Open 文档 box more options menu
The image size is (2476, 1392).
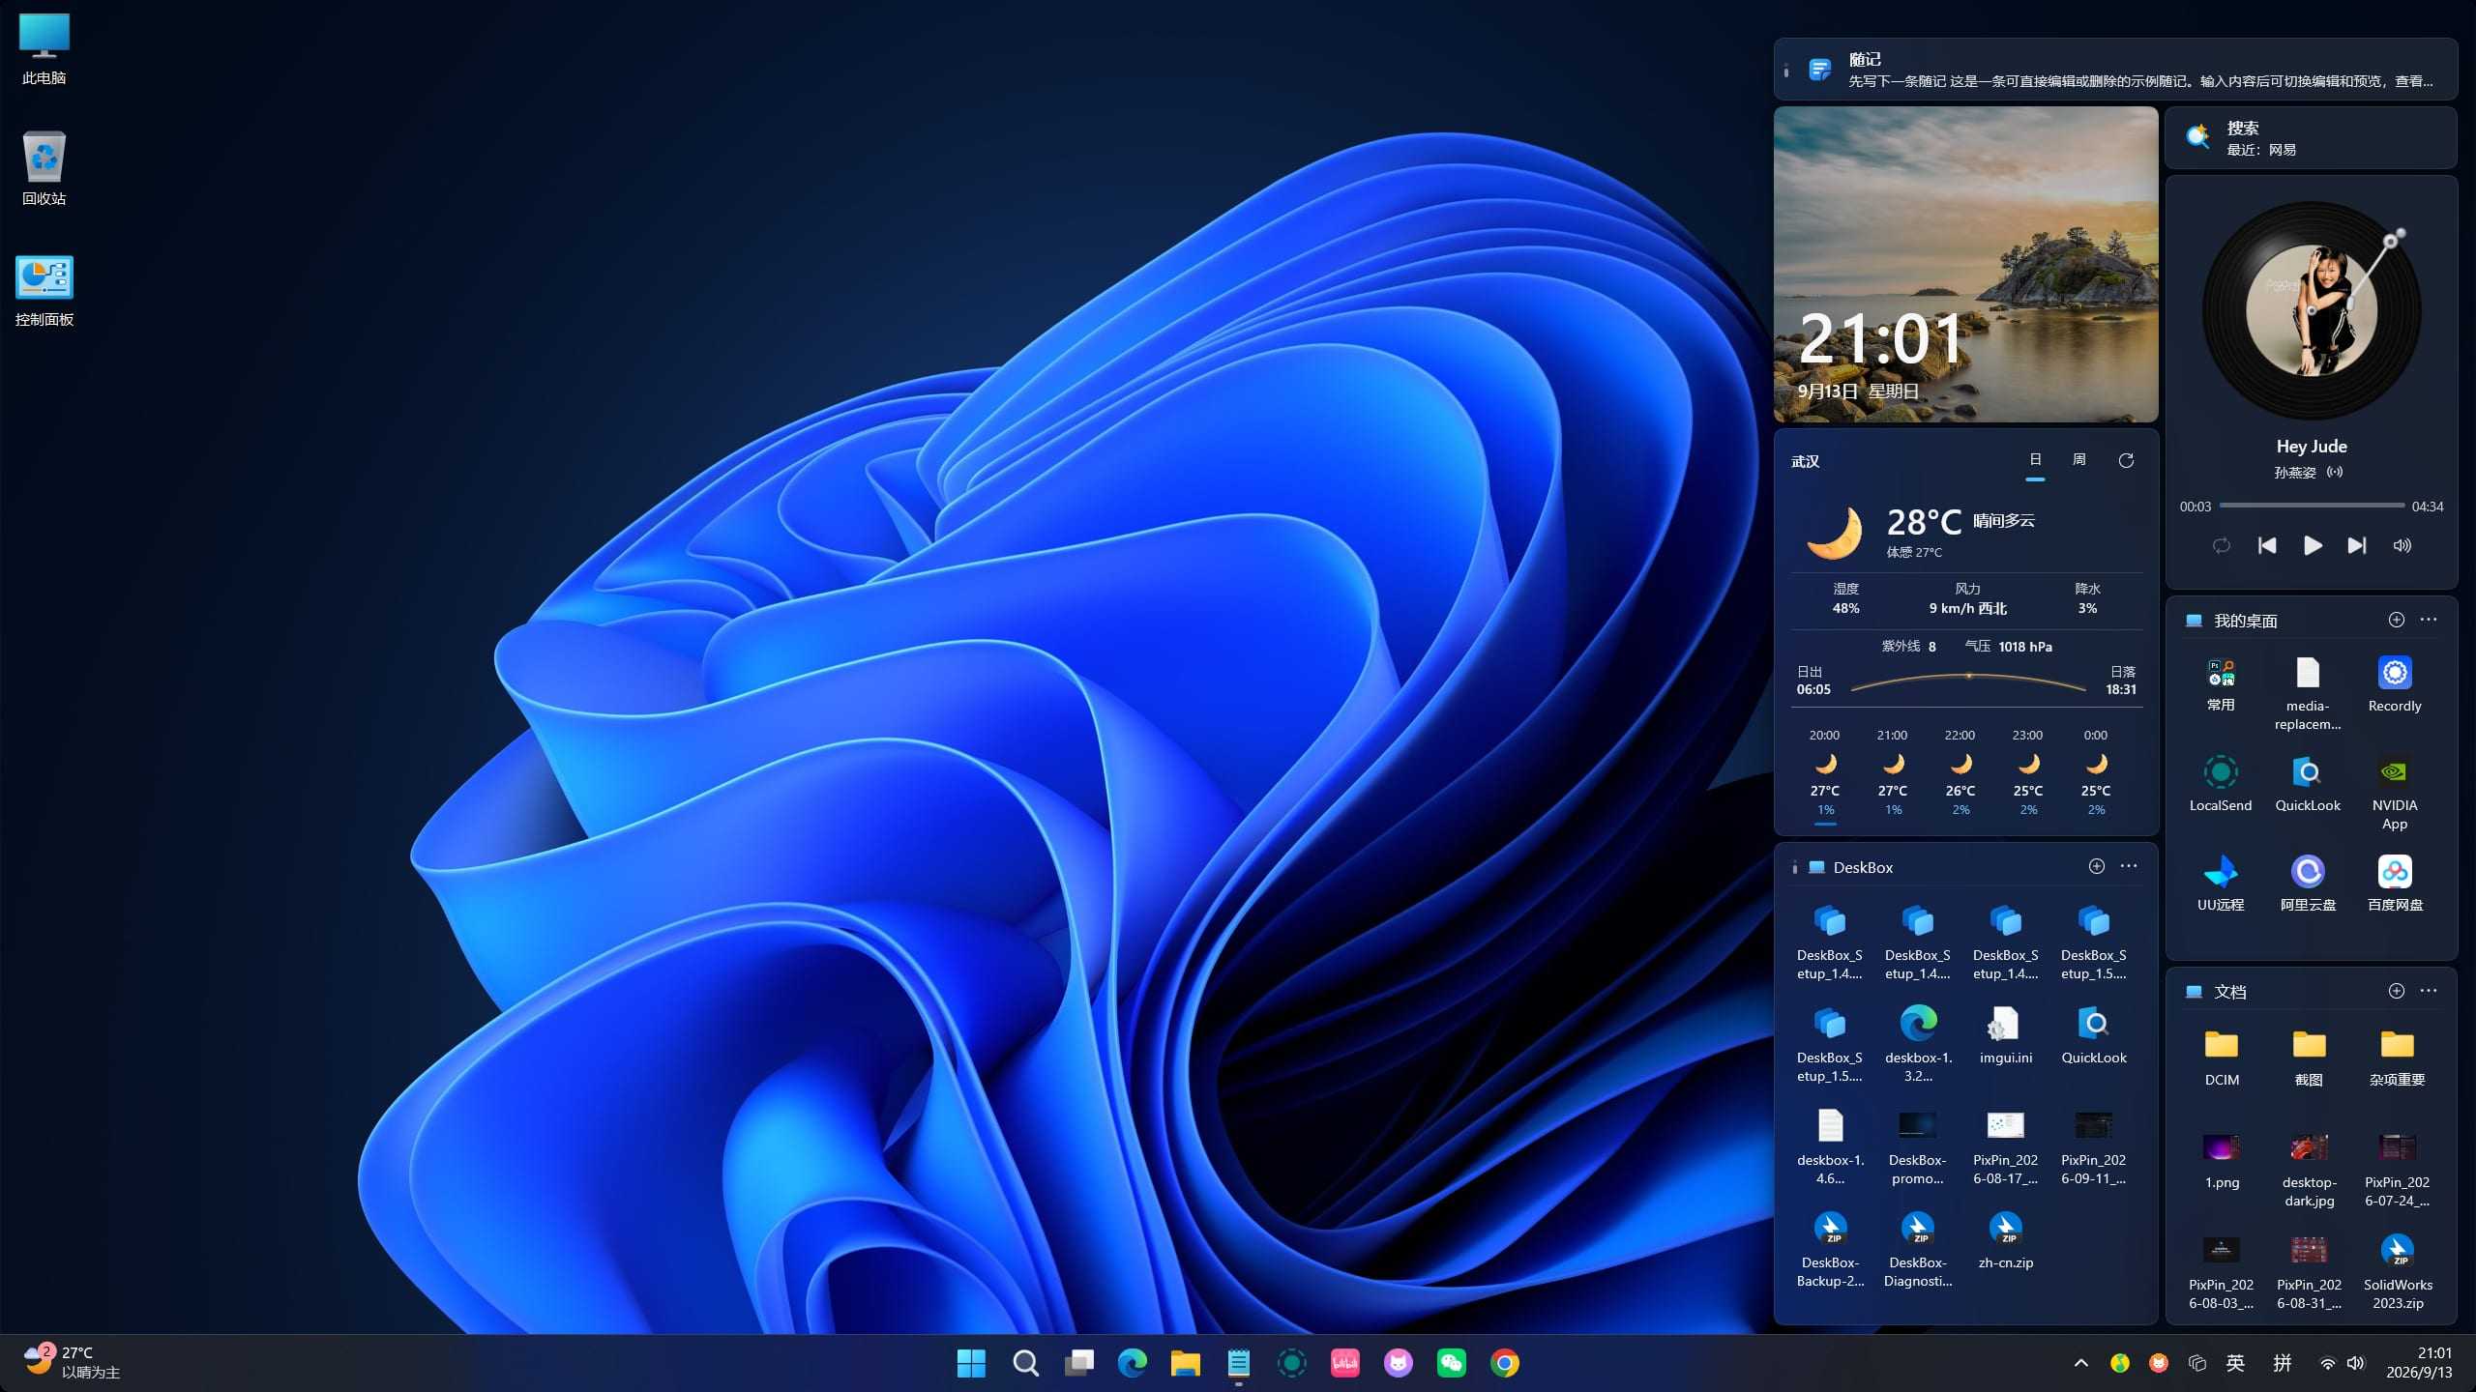(2429, 991)
